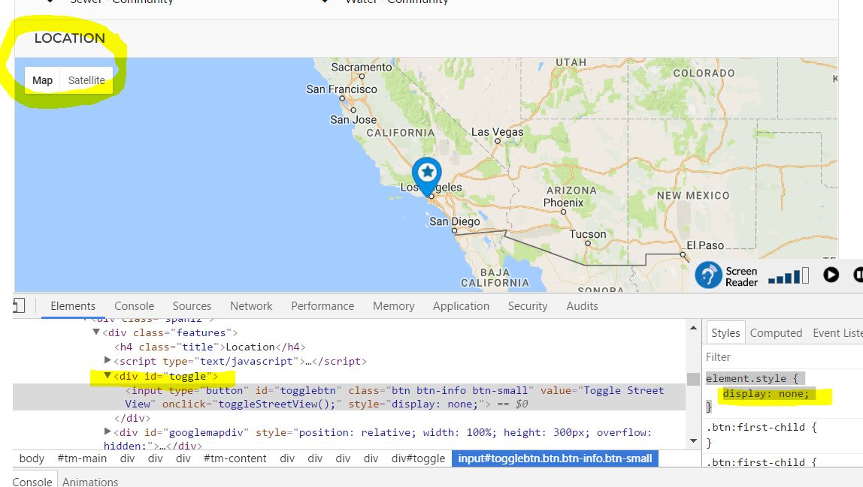Image resolution: width=863 pixels, height=487 pixels.
Task: Select #tm-content in the breadcrumb bar
Action: point(235,458)
